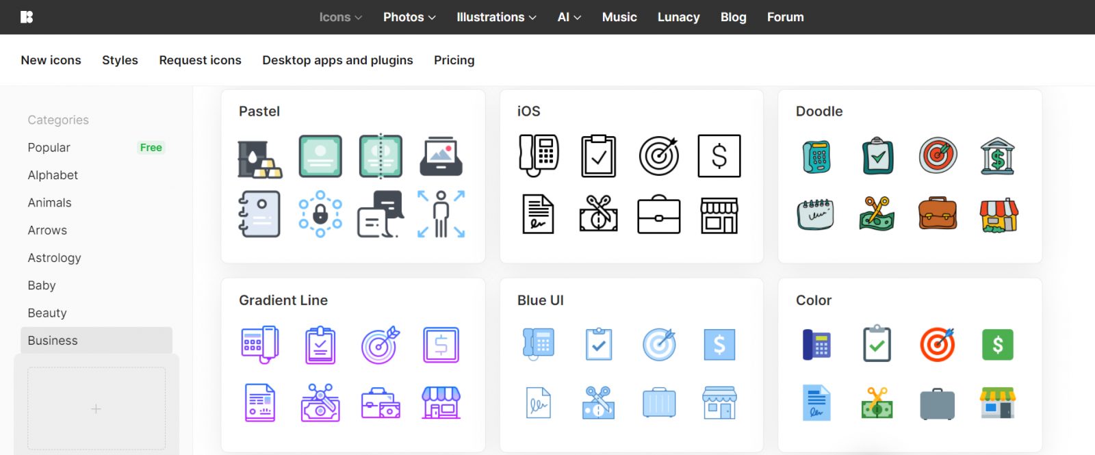Select the Color gray briefcase icon

tap(938, 404)
